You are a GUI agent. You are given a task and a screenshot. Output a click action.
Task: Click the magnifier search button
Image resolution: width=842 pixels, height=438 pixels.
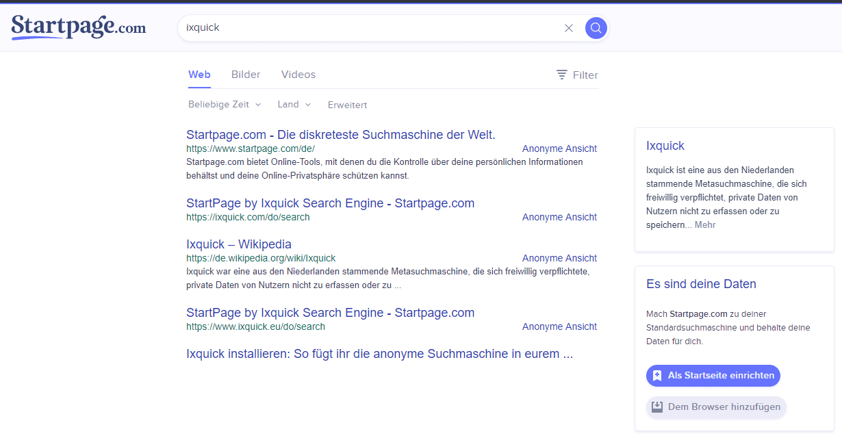point(596,28)
